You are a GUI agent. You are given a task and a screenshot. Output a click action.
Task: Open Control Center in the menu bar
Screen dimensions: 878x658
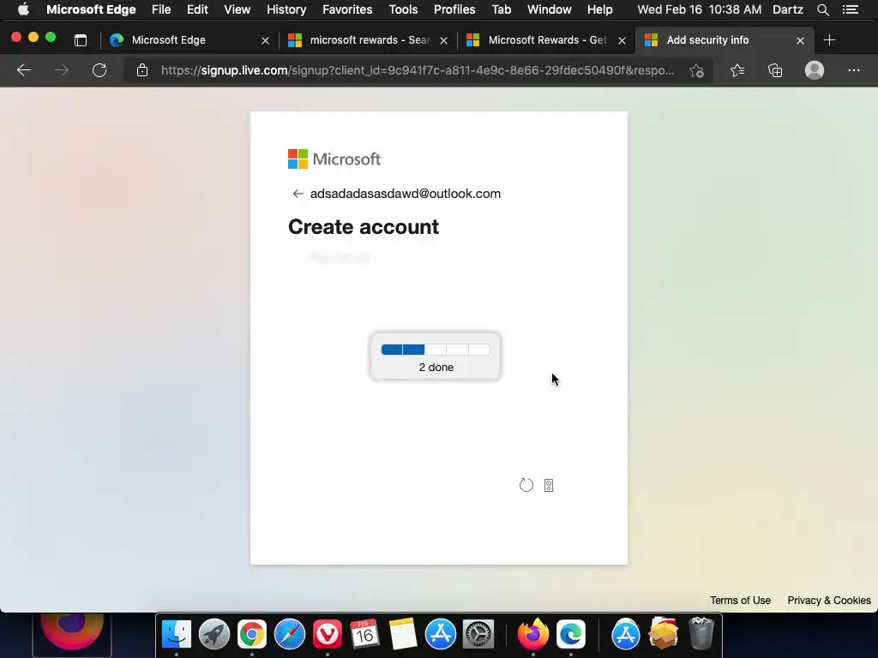point(851,9)
